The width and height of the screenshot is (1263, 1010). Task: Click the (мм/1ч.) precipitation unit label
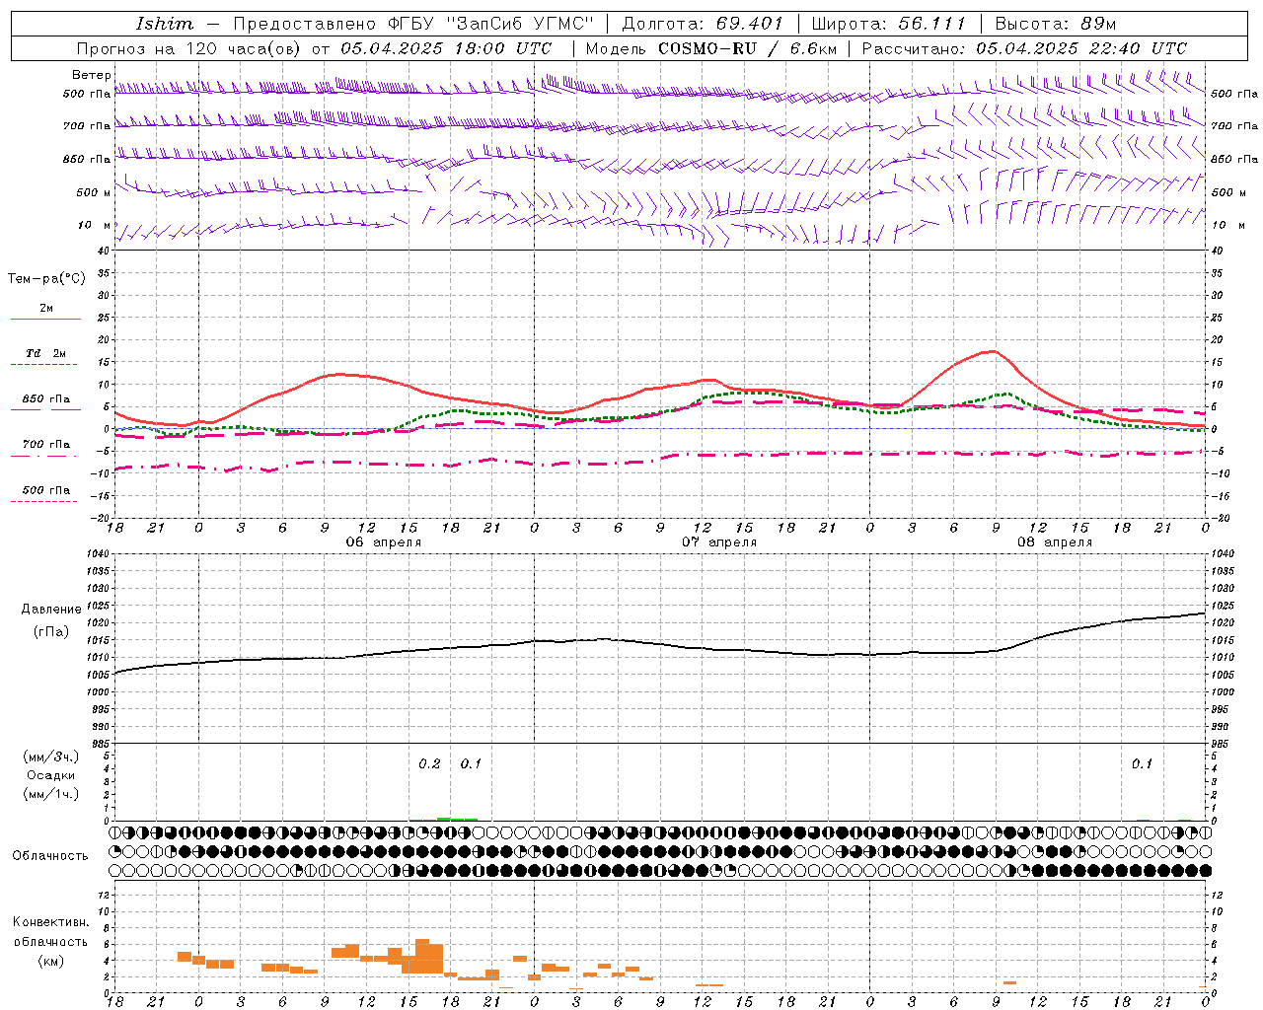point(50,794)
